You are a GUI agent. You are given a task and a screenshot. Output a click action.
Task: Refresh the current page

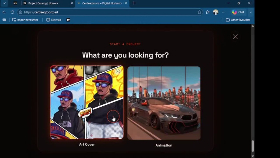coord(12,12)
